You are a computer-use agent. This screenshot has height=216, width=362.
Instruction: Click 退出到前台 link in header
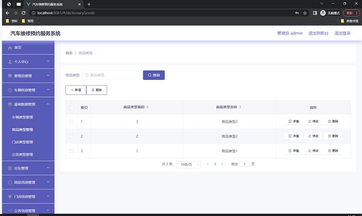coord(318,33)
